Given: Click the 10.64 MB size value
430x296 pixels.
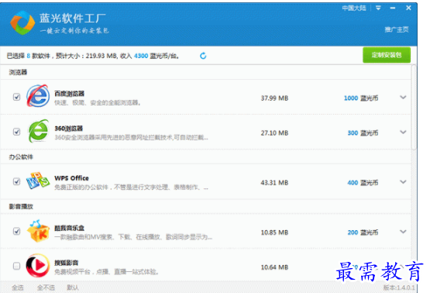Looking at the screenshot, I should [274, 267].
